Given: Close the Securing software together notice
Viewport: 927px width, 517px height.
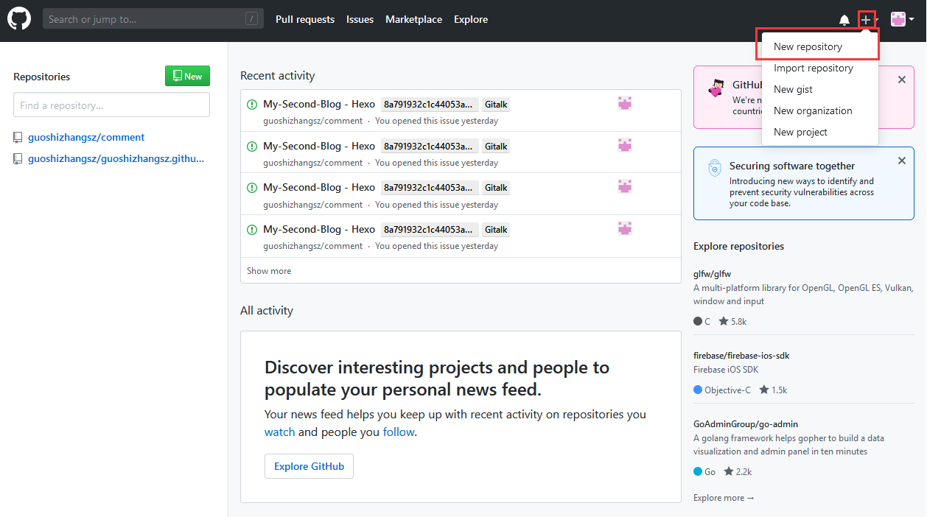Looking at the screenshot, I should coord(902,161).
